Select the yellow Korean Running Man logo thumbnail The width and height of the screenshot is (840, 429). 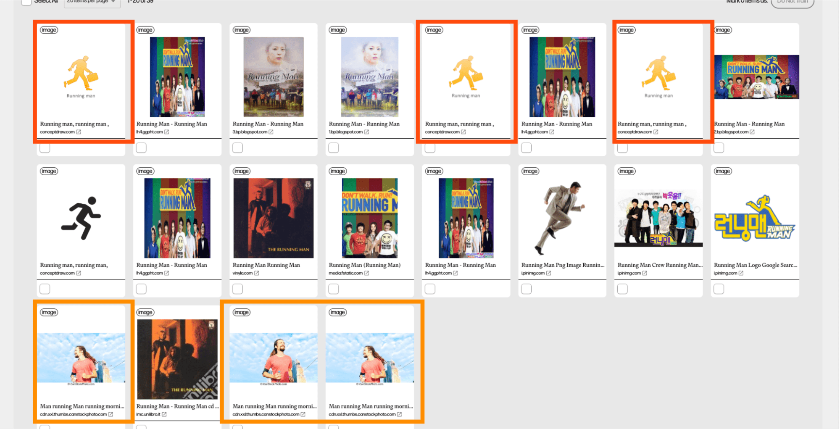pos(755,218)
